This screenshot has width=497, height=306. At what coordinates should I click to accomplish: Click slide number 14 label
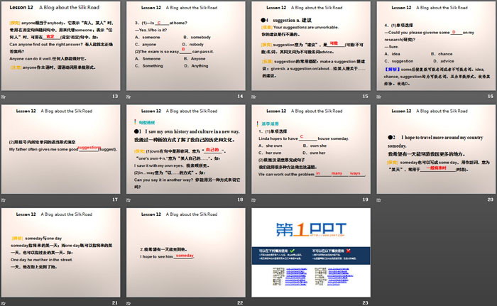(x=240, y=96)
